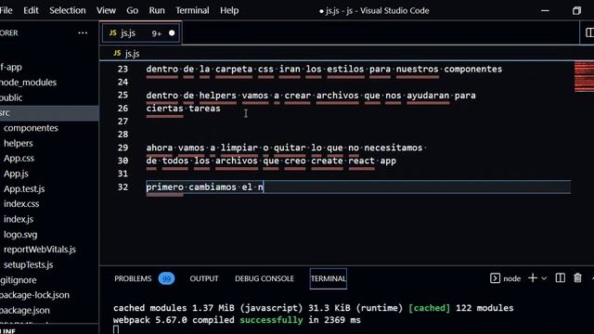Click 'ciertas tareas' text on line 26
The width and height of the screenshot is (594, 334).
tap(184, 109)
